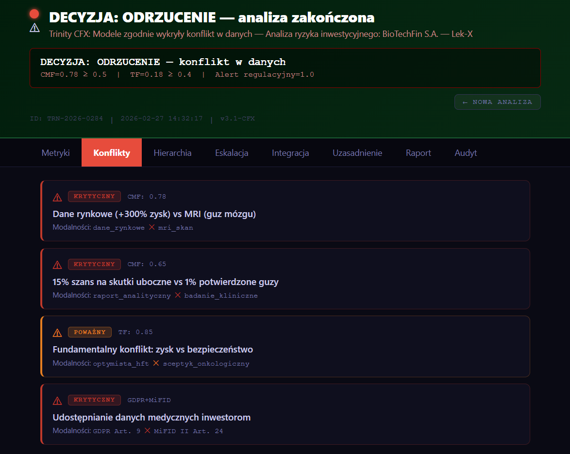
Task: Click the Nowa Analiza button
Action: [x=497, y=102]
